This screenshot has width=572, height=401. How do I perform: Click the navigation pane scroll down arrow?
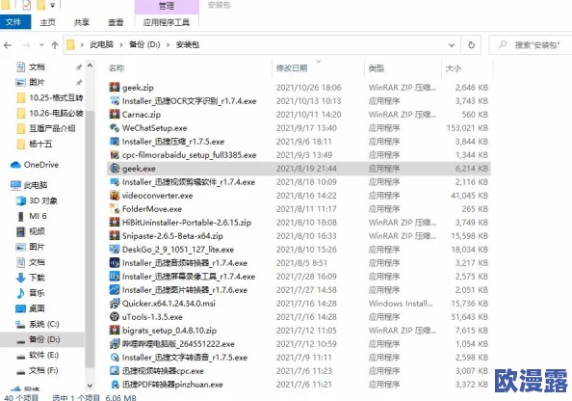90,386
